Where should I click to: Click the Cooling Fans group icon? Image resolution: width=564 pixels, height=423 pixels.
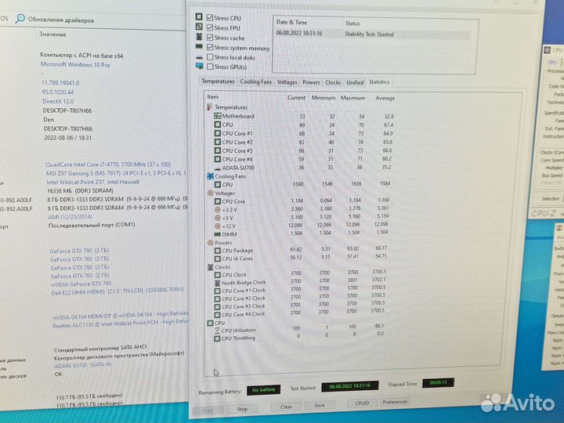click(x=211, y=176)
